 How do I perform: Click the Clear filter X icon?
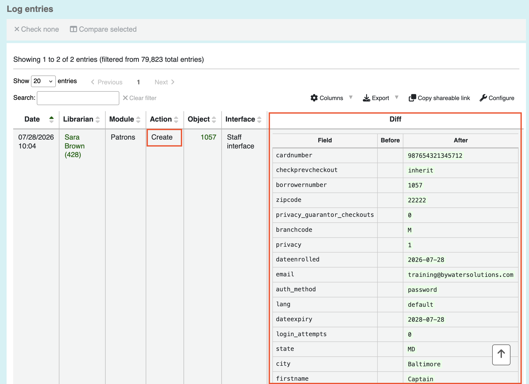tap(125, 98)
